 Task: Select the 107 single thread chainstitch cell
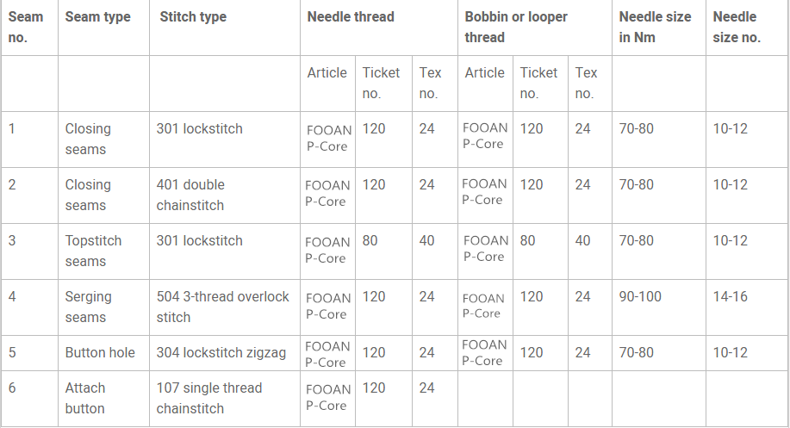click(225, 399)
